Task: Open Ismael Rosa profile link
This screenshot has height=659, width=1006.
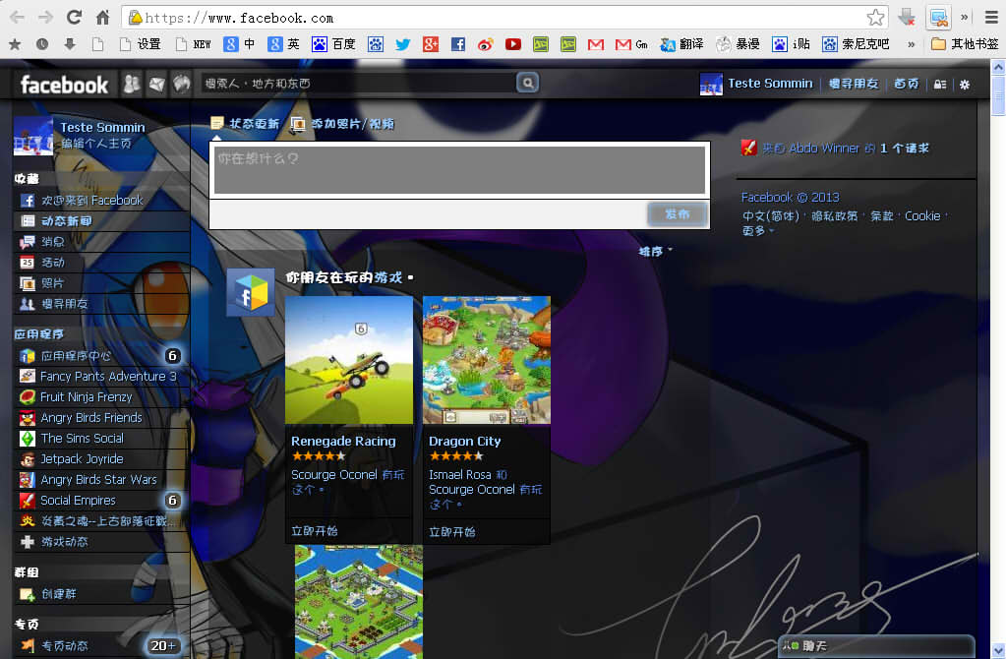Action: (x=460, y=474)
